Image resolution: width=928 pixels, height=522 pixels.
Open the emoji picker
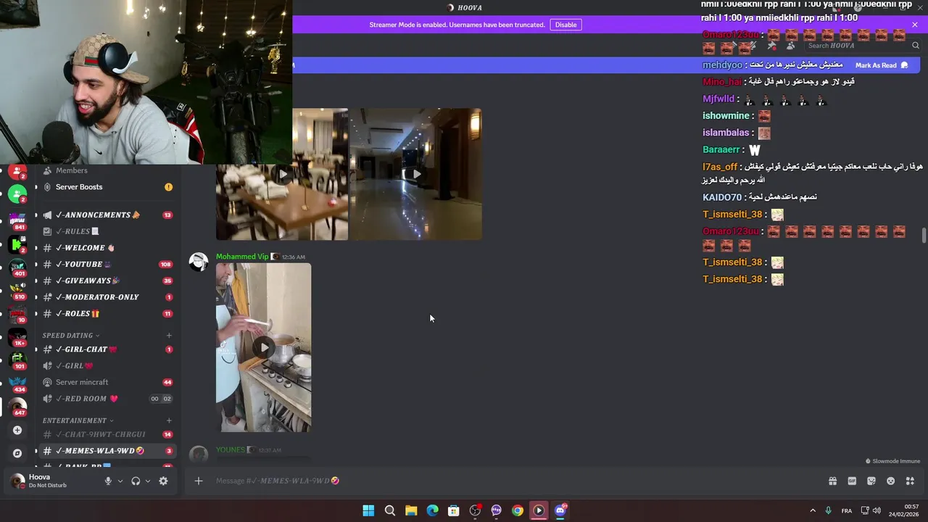coord(891,481)
